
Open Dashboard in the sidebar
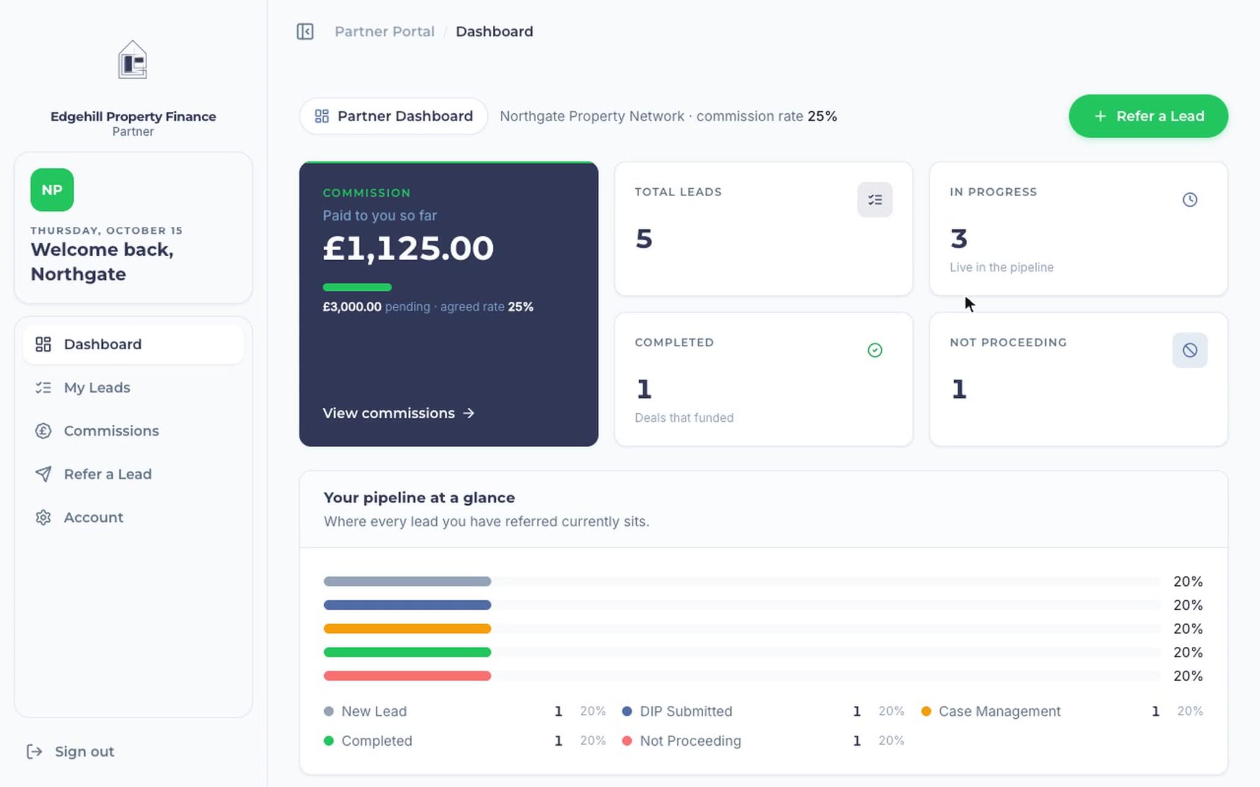pos(134,344)
